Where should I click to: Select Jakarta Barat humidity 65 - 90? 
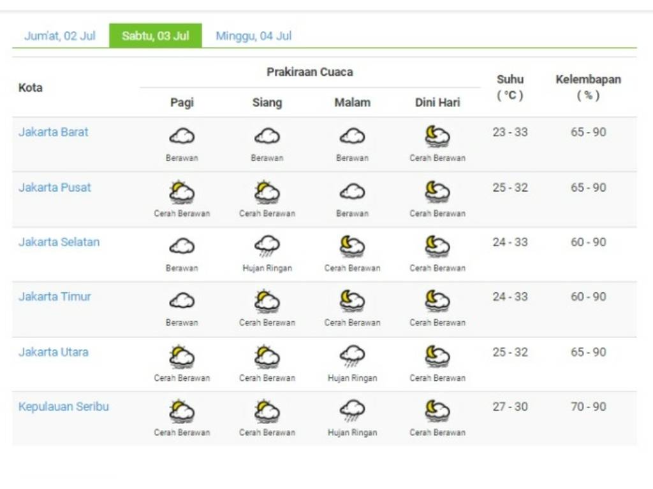pos(589,132)
